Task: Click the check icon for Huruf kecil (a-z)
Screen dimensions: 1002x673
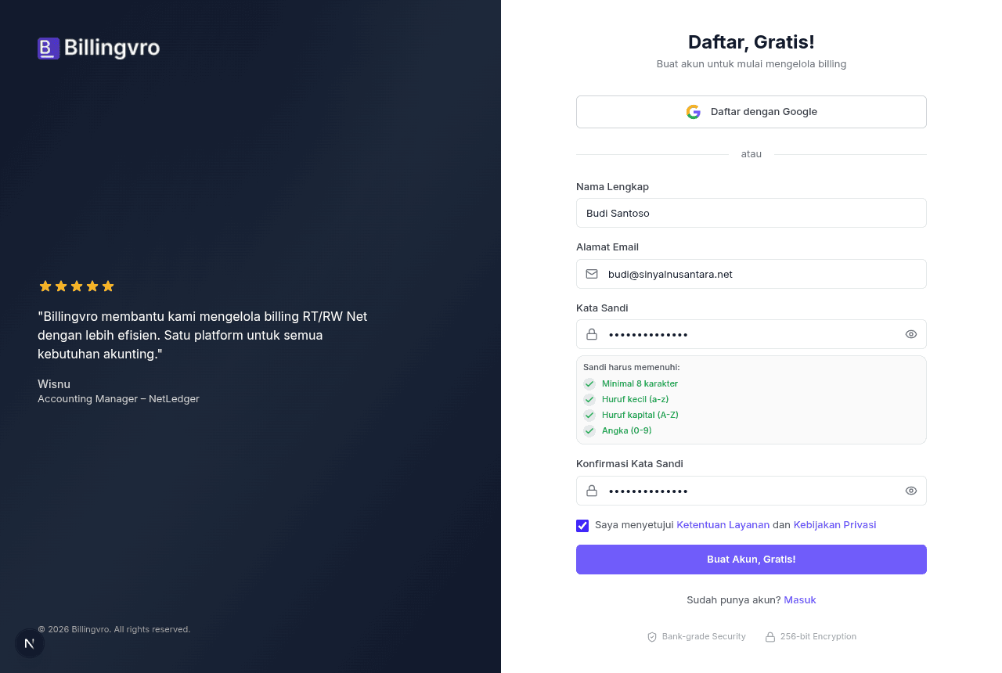Action: [589, 400]
